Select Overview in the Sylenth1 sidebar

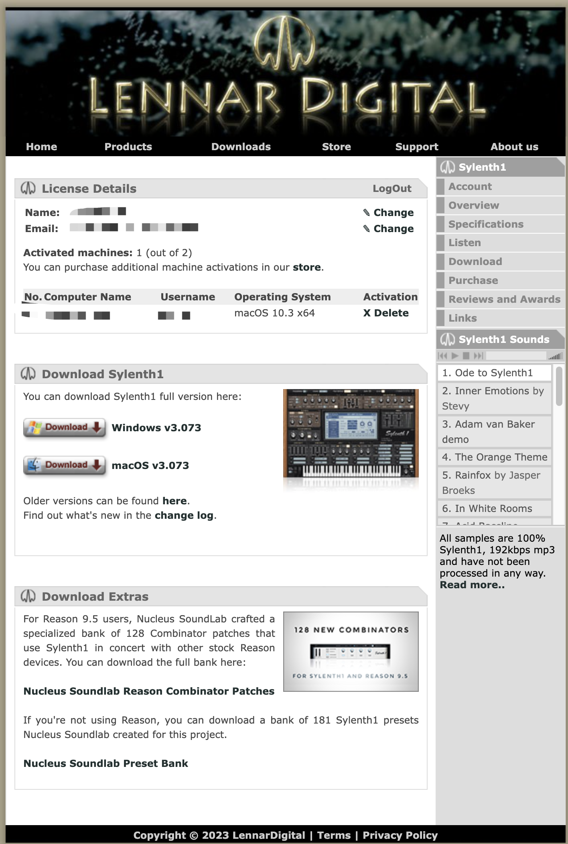click(x=500, y=206)
